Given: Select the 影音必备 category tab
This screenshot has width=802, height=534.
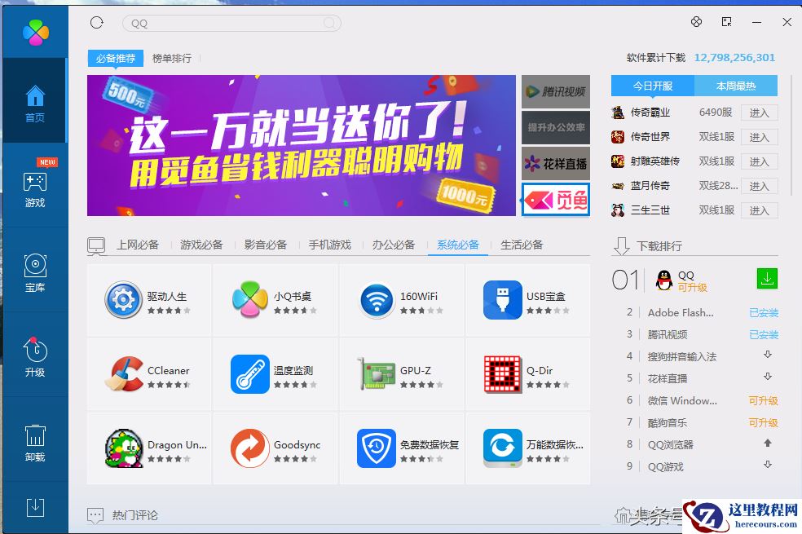Looking at the screenshot, I should pyautogui.click(x=266, y=245).
